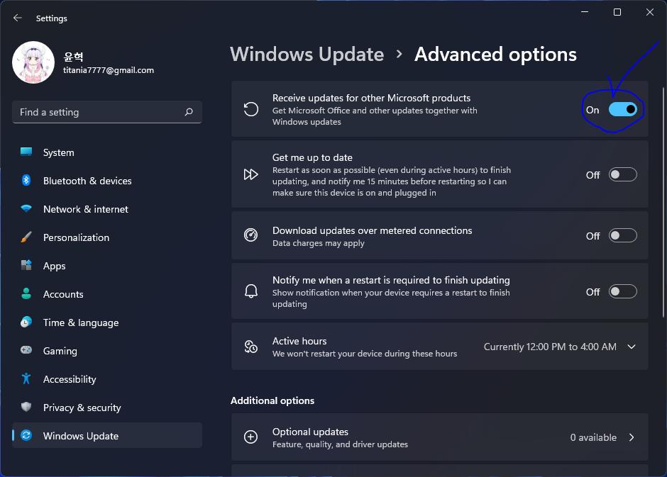Enable Download updates over metered connections
Image resolution: width=667 pixels, height=477 pixels.
(623, 235)
